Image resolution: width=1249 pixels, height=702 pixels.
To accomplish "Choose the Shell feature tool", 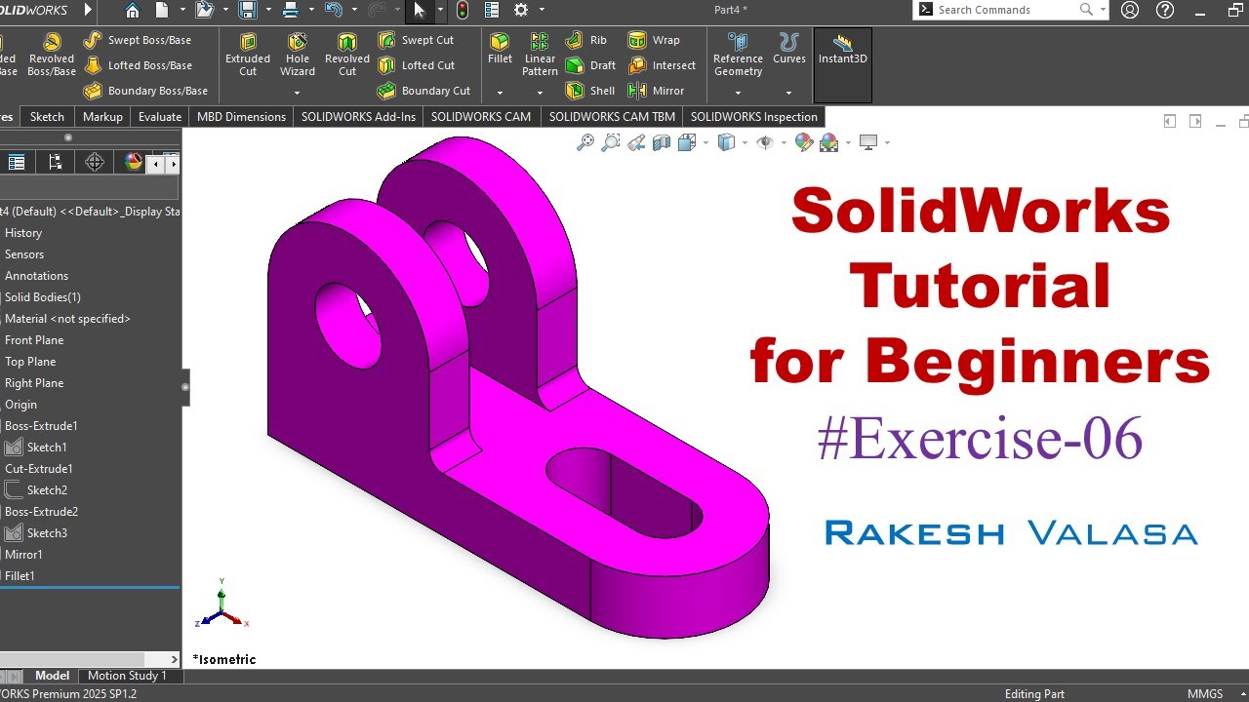I will point(590,91).
